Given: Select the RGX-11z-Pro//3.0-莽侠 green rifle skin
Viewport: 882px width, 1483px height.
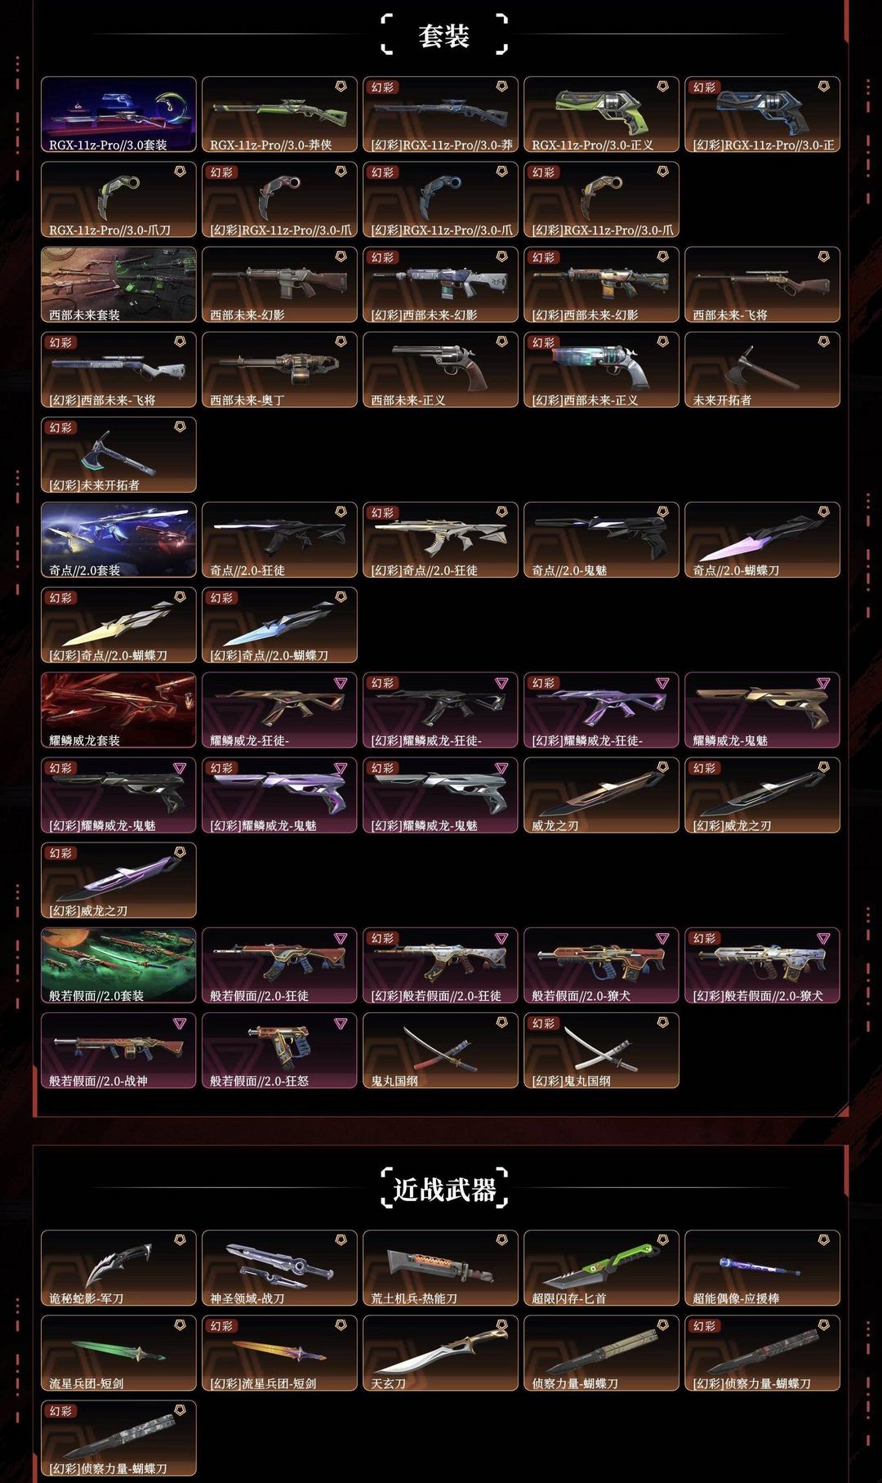Looking at the screenshot, I should (x=279, y=114).
